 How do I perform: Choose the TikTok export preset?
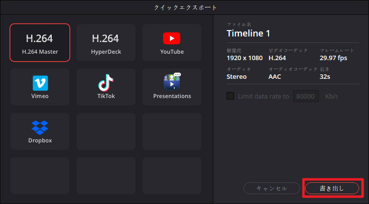click(106, 87)
